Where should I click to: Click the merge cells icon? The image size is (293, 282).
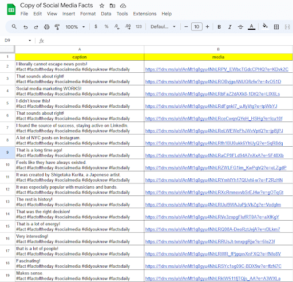point(287,27)
